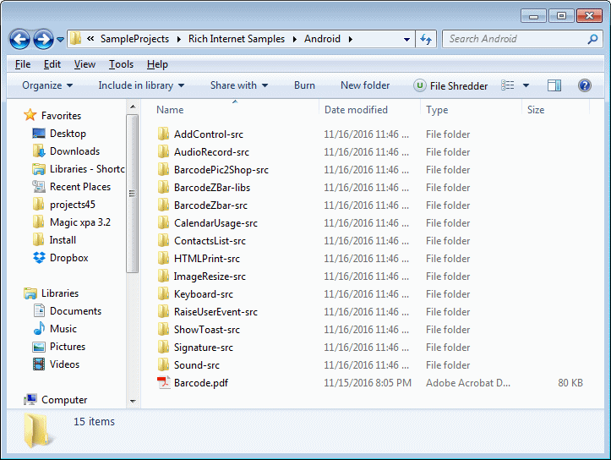Expand the Share with dropdown
Screen dimensions: 611x460
pos(238,85)
